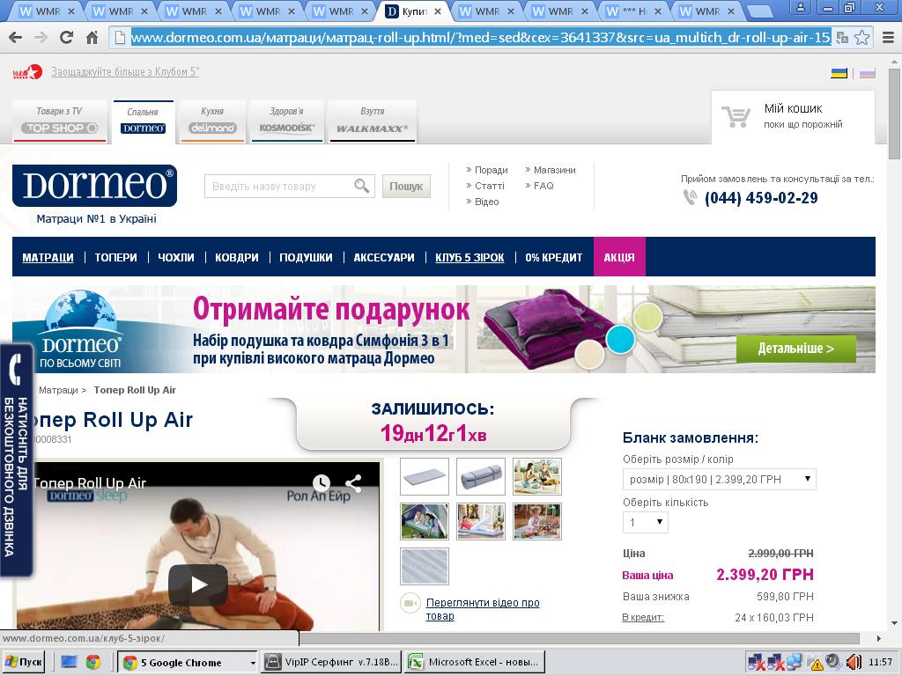Click the video camera icon beside video link
The width and height of the screenshot is (902, 676).
click(410, 604)
